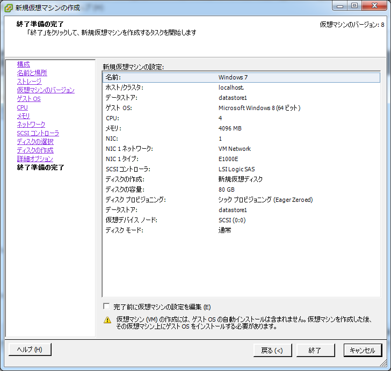Image resolution: width=391 pixels, height=371 pixels.
Task: Select the ホスト/クラスタ row with localhost
Action: pyautogui.click(x=241, y=88)
